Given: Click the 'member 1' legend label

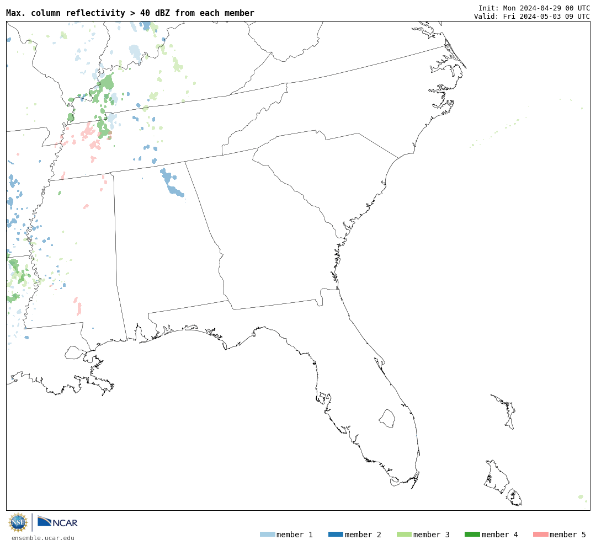Looking at the screenshot, I should click(x=295, y=535).
